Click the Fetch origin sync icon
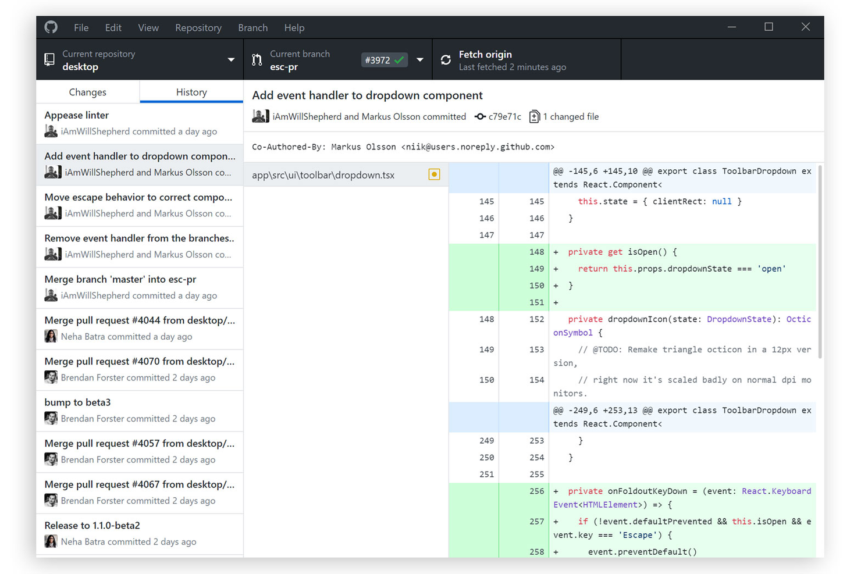 click(x=446, y=60)
